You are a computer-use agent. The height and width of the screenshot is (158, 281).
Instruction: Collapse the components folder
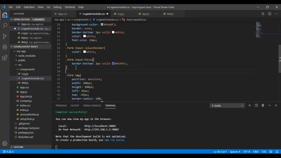coord(18,69)
